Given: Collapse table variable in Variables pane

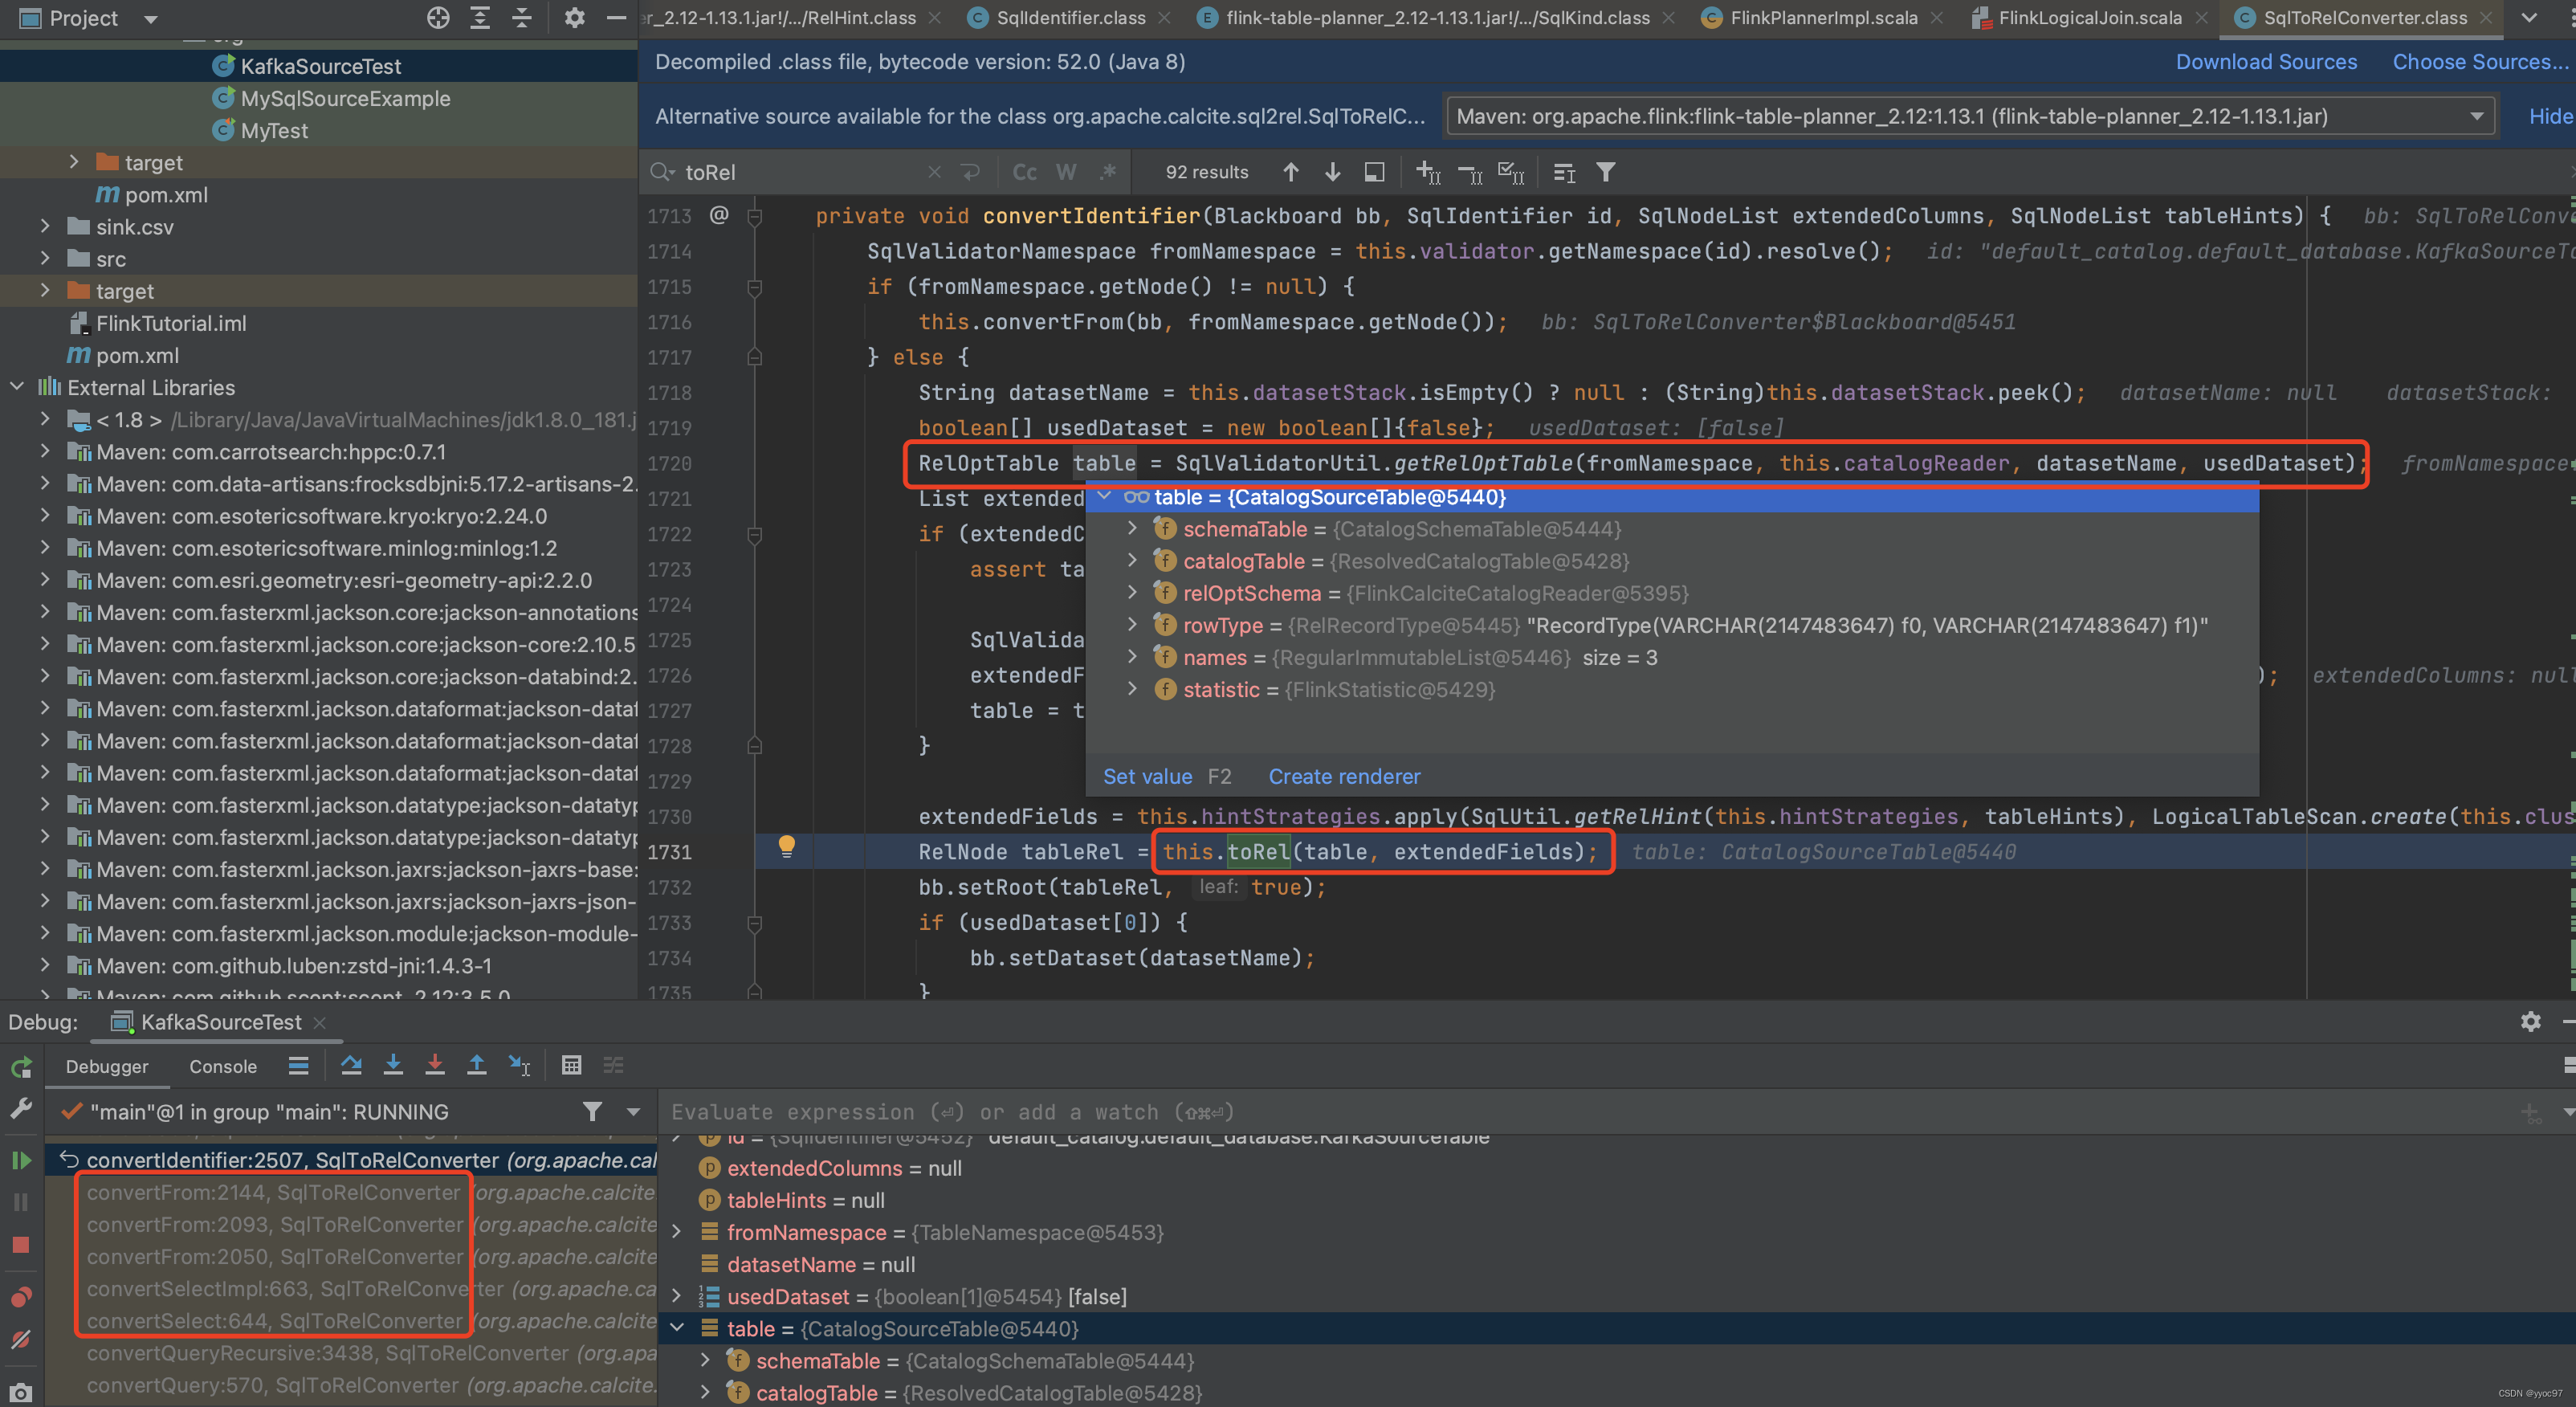Looking at the screenshot, I should [x=677, y=1328].
